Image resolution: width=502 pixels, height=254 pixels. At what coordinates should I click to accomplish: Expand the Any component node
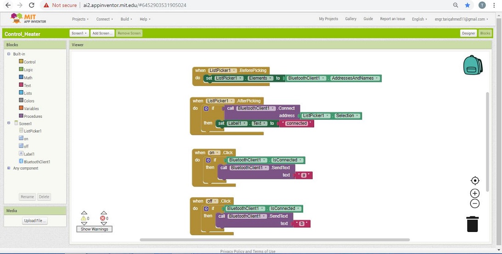pyautogui.click(x=9, y=168)
